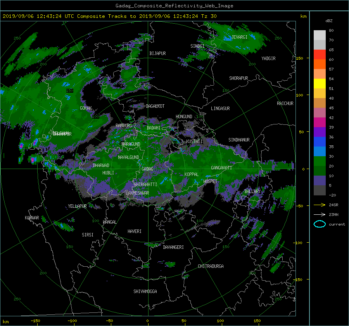Viewport: 349px width, 326px height.
Task: Click the white 23MN arrow legend icon
Action: click(x=320, y=214)
